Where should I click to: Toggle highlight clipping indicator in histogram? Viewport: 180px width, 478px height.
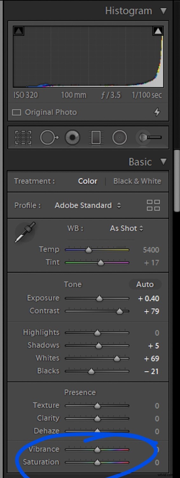pos(158,31)
